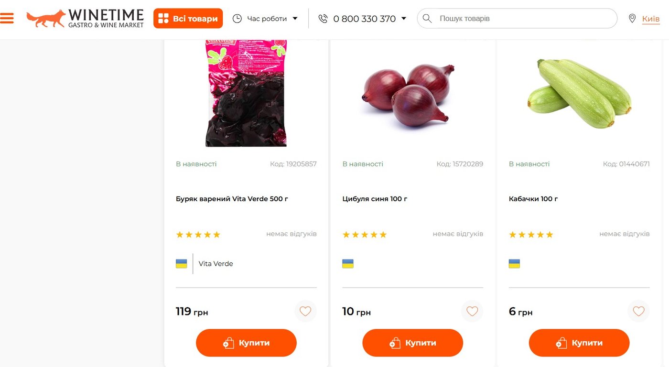Image resolution: width=669 pixels, height=367 pixels.
Task: Click the search magnifier icon
Action: click(x=427, y=19)
